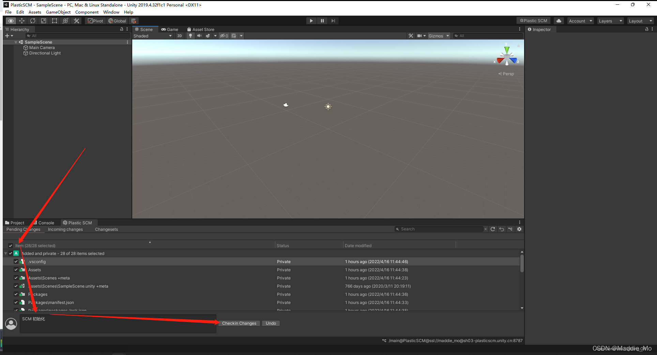The width and height of the screenshot is (657, 355).
Task: Select the Rect tool
Action: coord(55,21)
